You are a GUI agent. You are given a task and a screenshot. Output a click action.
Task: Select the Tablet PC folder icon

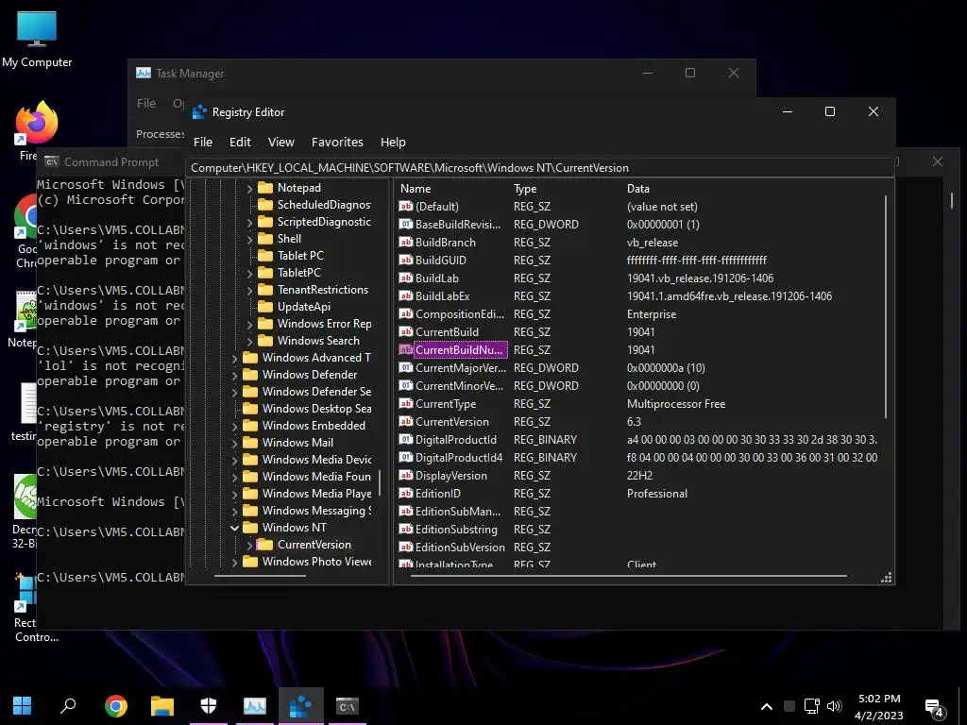click(265, 255)
